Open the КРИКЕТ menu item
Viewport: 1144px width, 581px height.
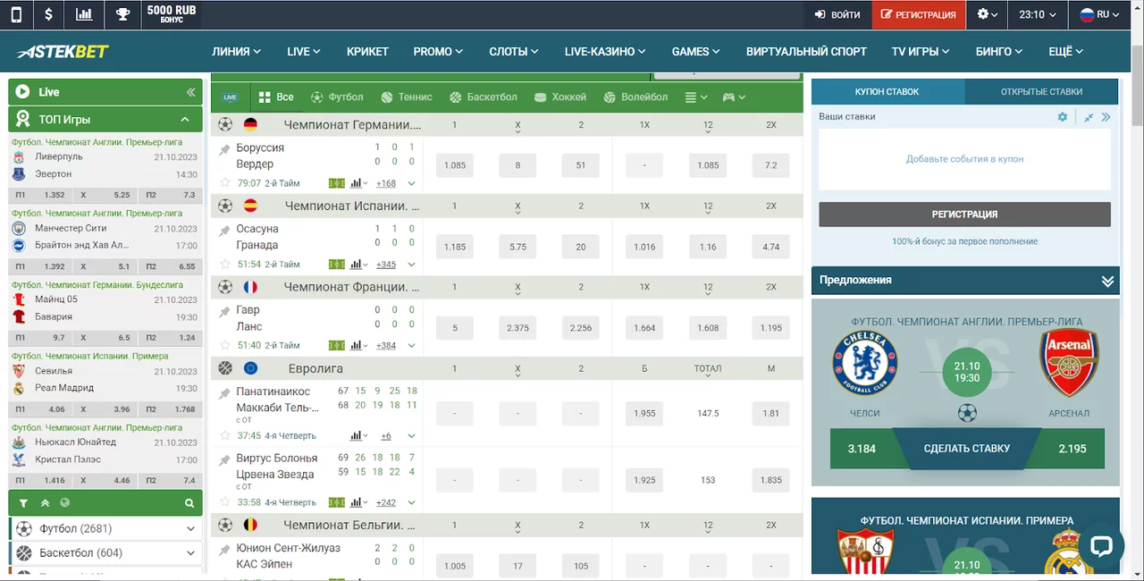point(367,52)
